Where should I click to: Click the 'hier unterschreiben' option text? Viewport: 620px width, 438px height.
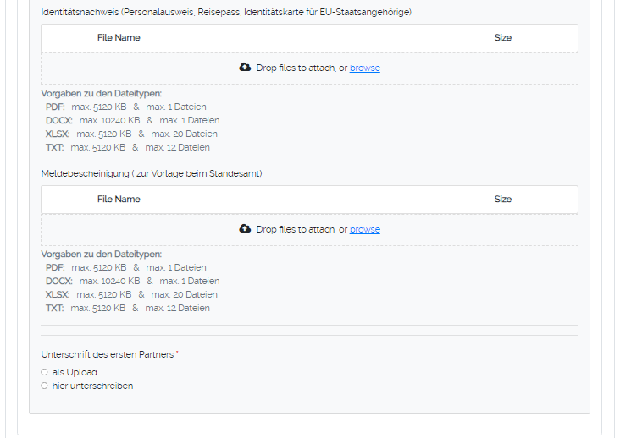(92, 386)
